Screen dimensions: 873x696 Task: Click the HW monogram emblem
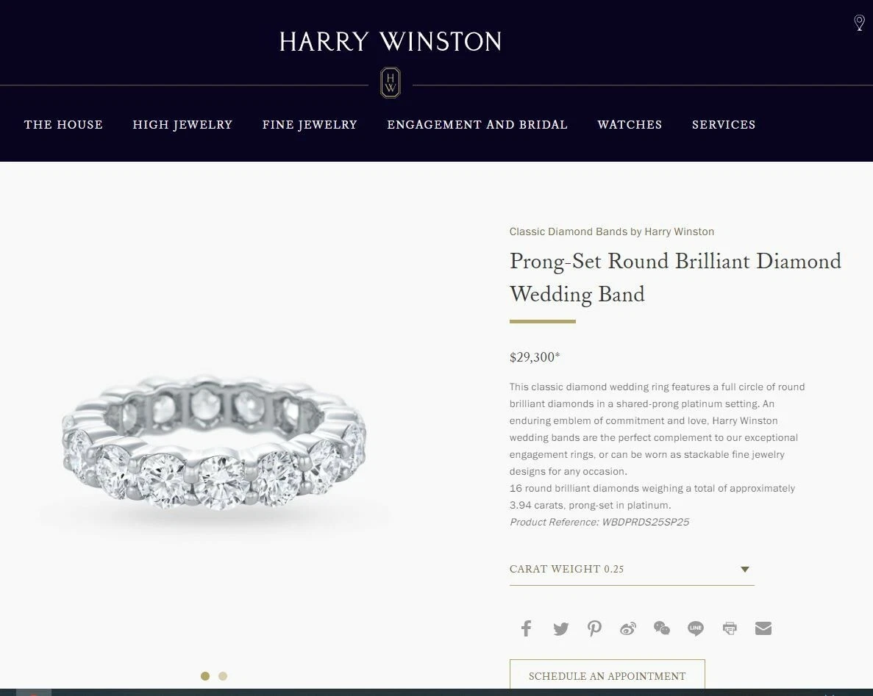[391, 83]
